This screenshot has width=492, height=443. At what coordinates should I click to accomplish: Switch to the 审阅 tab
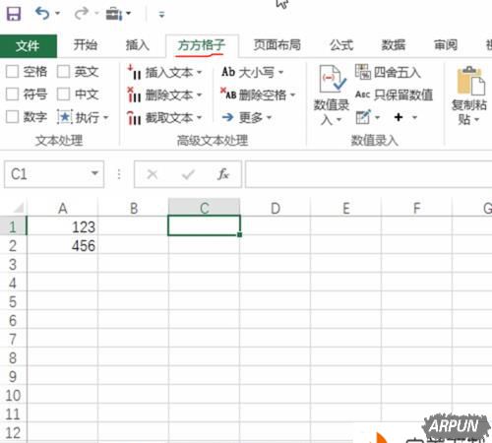click(446, 45)
